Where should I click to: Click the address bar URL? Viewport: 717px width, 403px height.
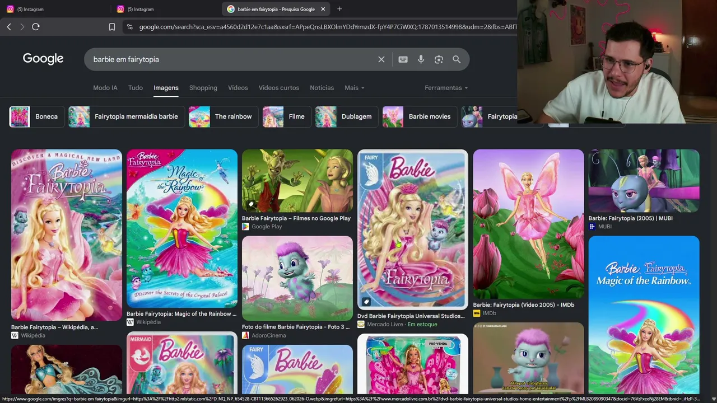tap(327, 27)
